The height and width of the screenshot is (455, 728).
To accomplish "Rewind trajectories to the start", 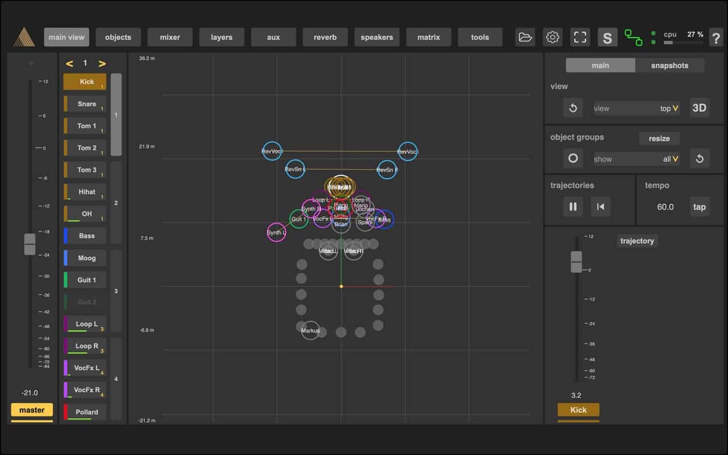I will (600, 207).
